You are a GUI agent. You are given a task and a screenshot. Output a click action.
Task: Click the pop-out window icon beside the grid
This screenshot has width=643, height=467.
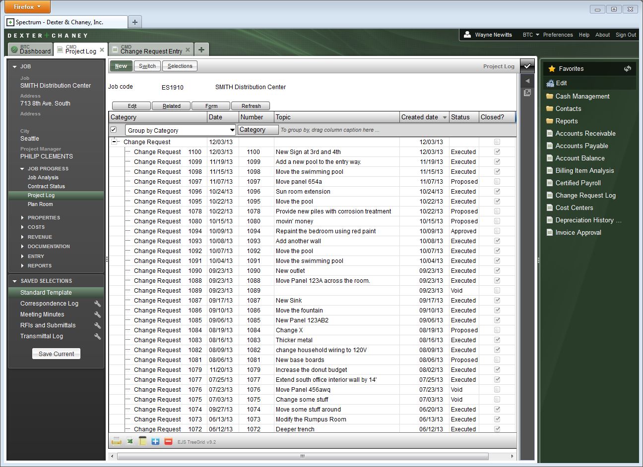pos(527,93)
